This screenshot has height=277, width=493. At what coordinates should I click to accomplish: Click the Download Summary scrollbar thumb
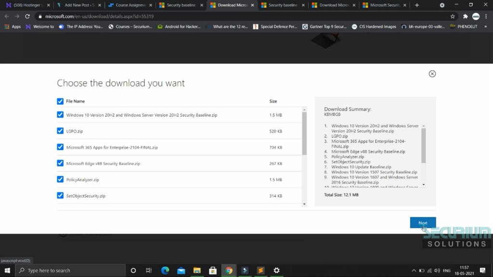(x=424, y=146)
